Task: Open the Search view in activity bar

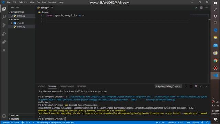Action: [x=4, y=17]
